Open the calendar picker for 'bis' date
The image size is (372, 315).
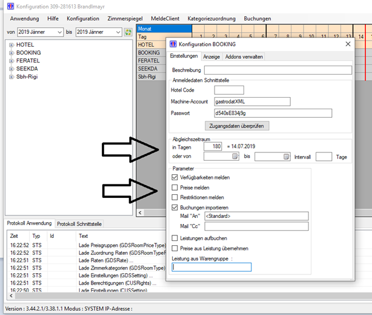287,157
